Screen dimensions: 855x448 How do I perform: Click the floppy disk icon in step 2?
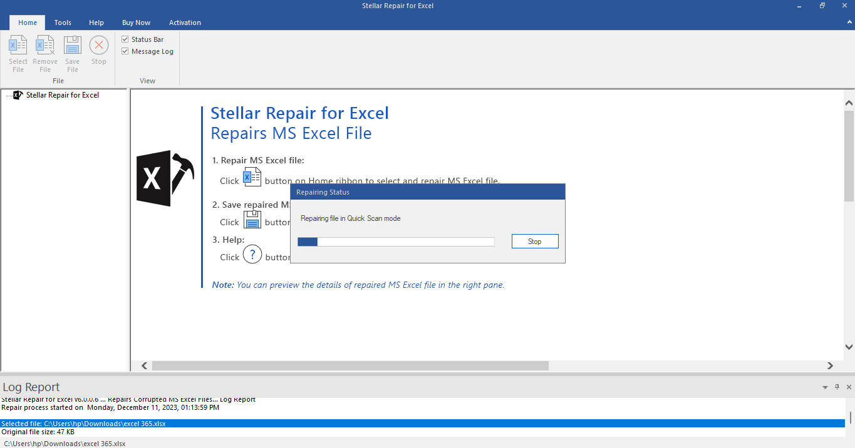click(252, 219)
